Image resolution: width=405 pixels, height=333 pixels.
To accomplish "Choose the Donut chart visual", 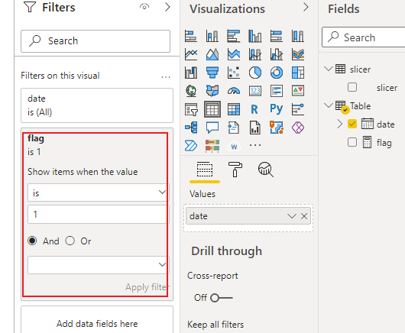I will 277,73.
